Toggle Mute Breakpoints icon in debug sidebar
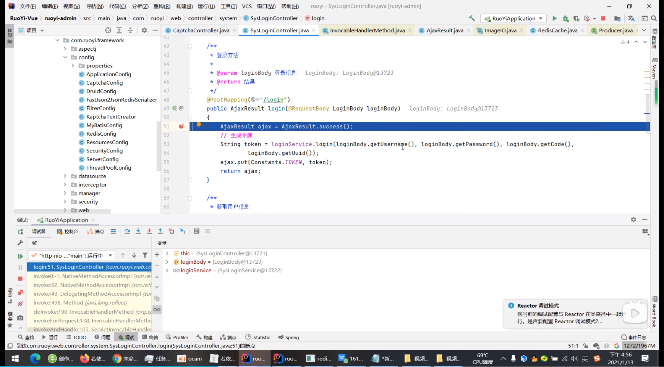The height and width of the screenshot is (367, 664). (x=20, y=304)
